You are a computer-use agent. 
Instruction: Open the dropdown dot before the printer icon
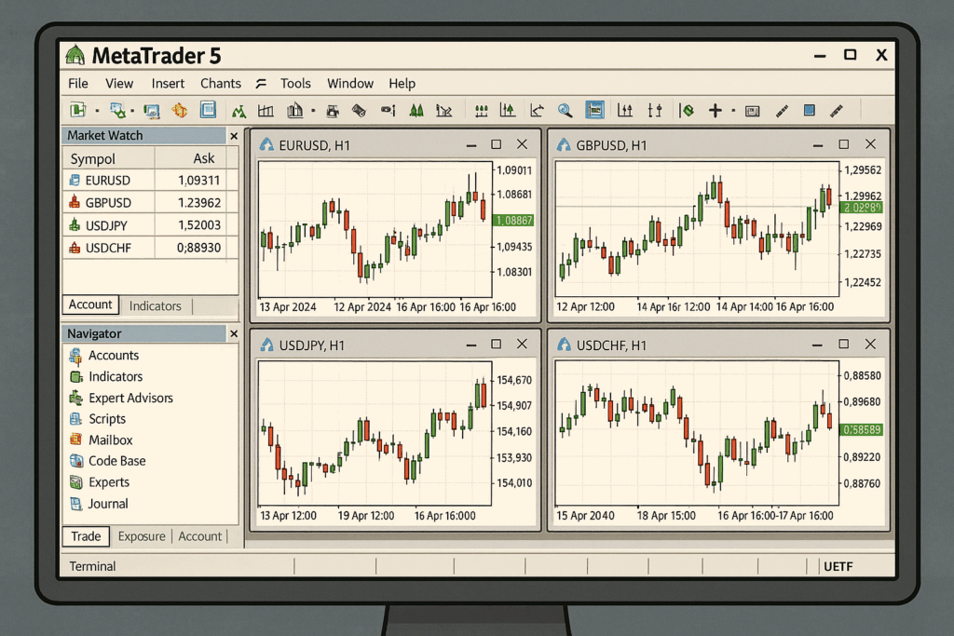(x=313, y=111)
